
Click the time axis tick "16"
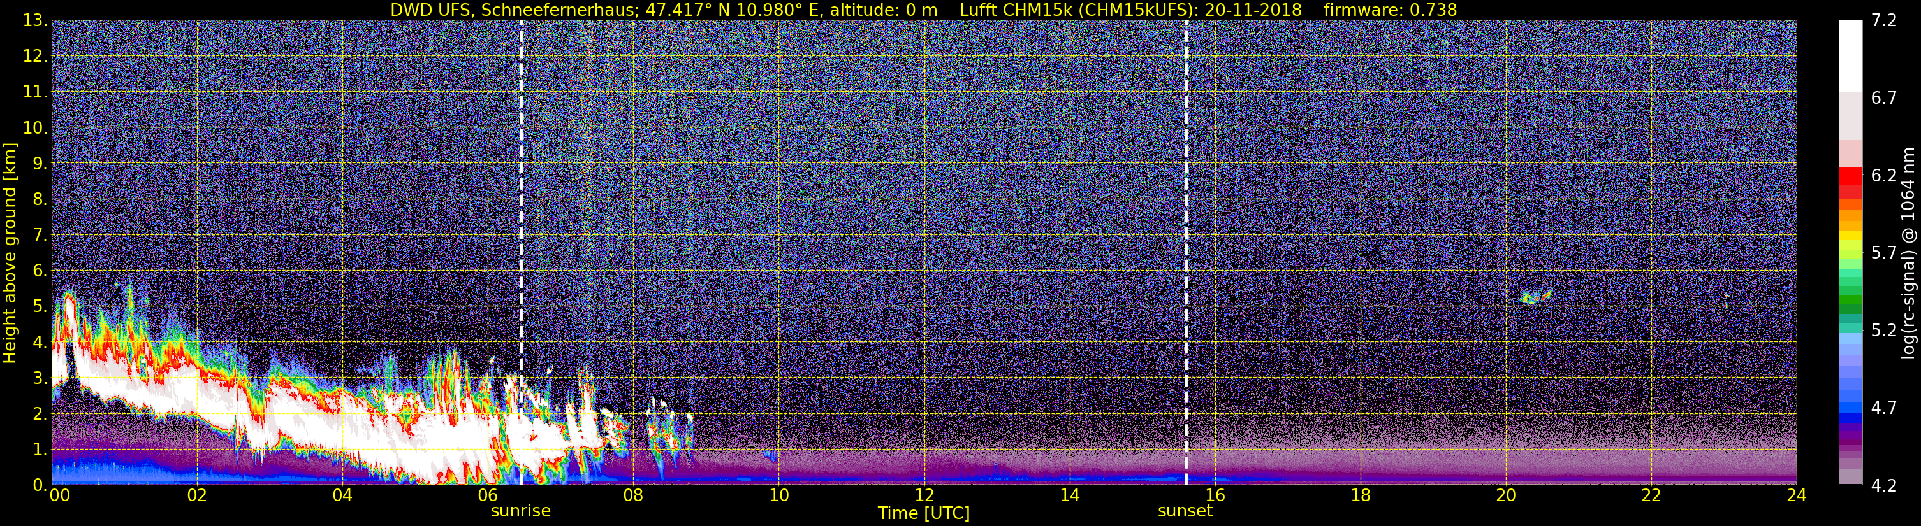(1215, 495)
